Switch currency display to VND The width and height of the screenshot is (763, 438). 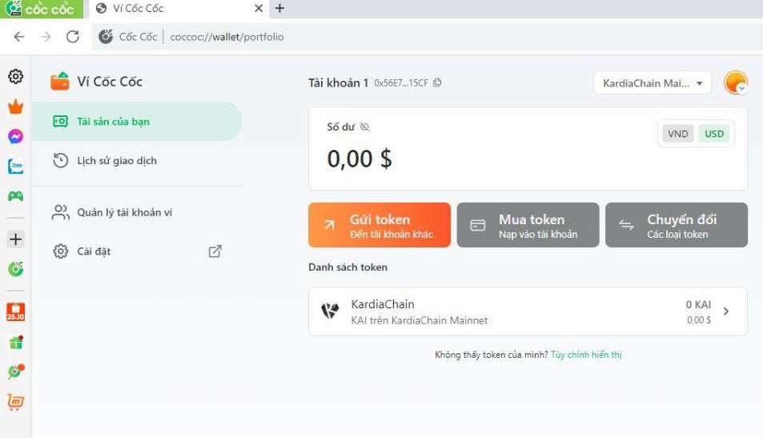677,134
